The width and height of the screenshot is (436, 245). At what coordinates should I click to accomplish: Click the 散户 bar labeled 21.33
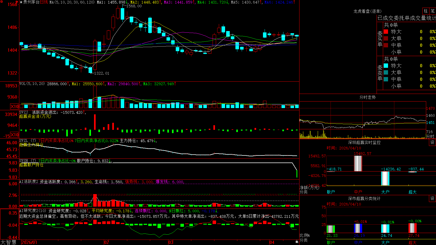click(x=331, y=229)
